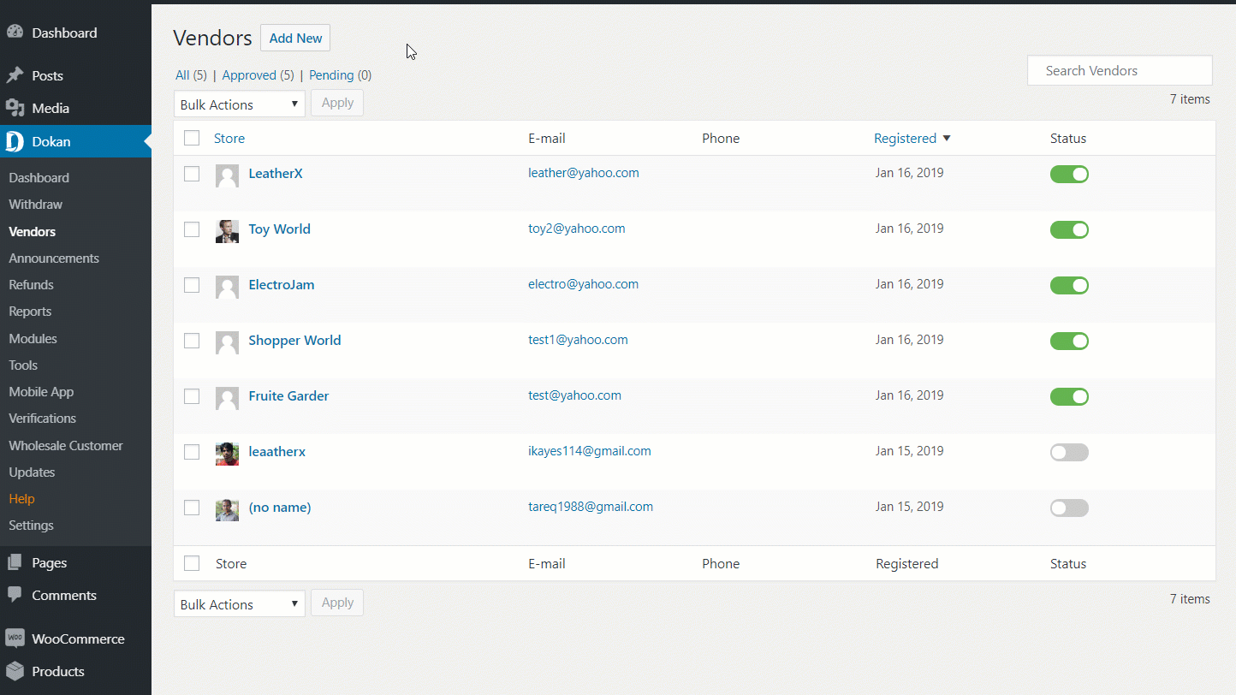Click the ElectroJam vendor avatar
This screenshot has height=695, width=1236.
click(227, 287)
